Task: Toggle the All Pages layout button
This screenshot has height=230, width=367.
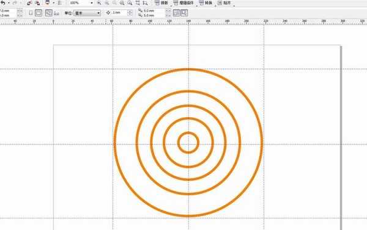Action: coord(49,13)
